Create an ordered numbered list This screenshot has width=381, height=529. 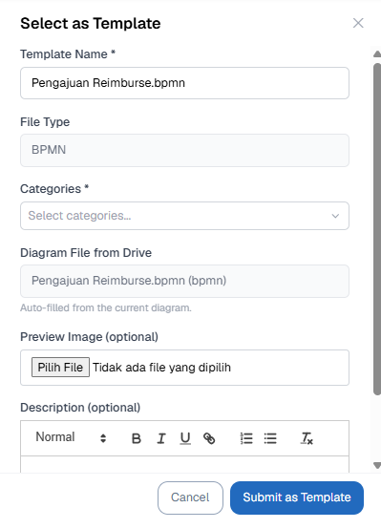point(246,438)
